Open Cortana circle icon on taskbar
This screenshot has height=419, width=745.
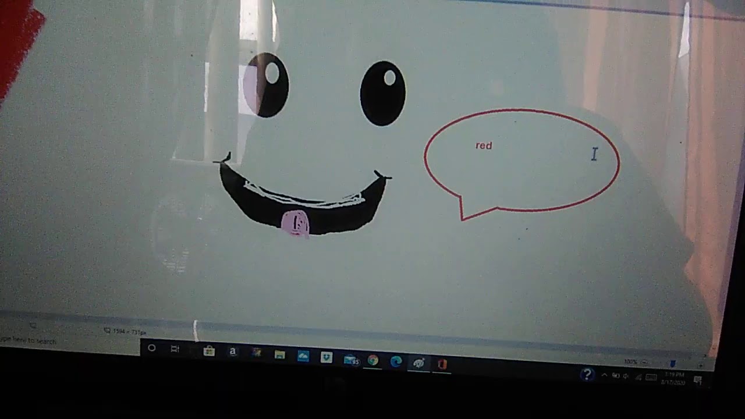151,348
